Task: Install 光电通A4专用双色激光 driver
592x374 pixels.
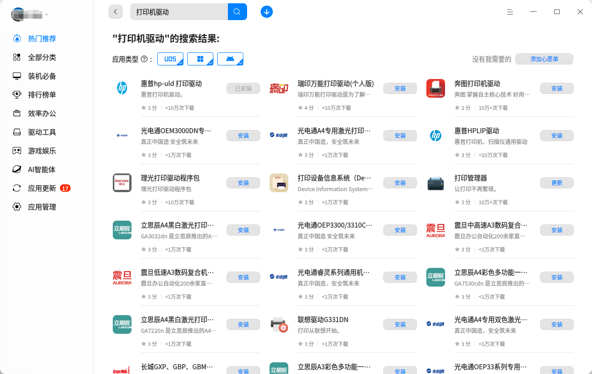Action: 557,324
